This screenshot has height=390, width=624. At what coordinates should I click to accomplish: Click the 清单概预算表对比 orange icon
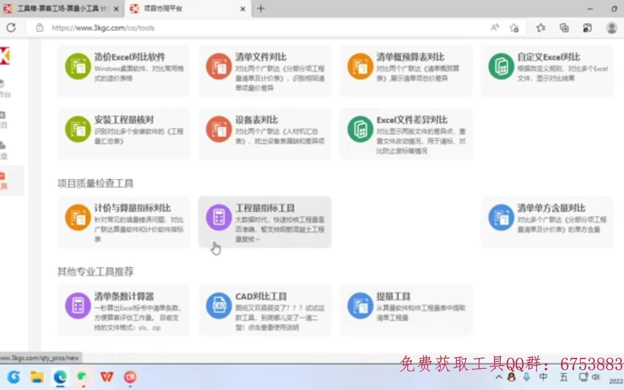click(x=360, y=66)
